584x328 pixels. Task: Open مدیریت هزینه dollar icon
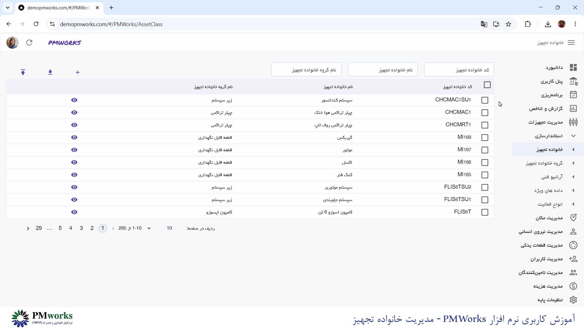click(573, 286)
